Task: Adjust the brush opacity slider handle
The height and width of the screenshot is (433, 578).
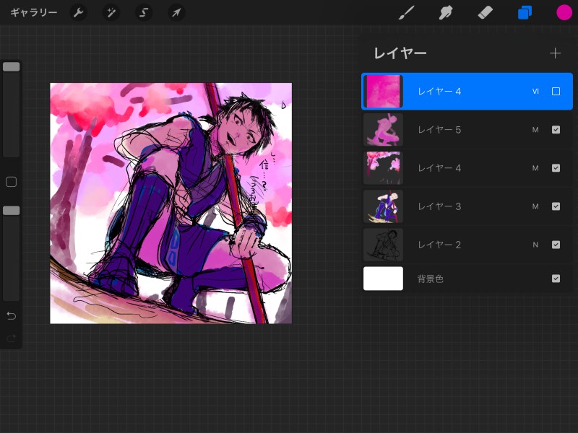Action: 11,211
